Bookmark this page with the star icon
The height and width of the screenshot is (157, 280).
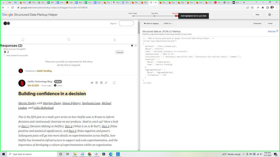point(252,8)
